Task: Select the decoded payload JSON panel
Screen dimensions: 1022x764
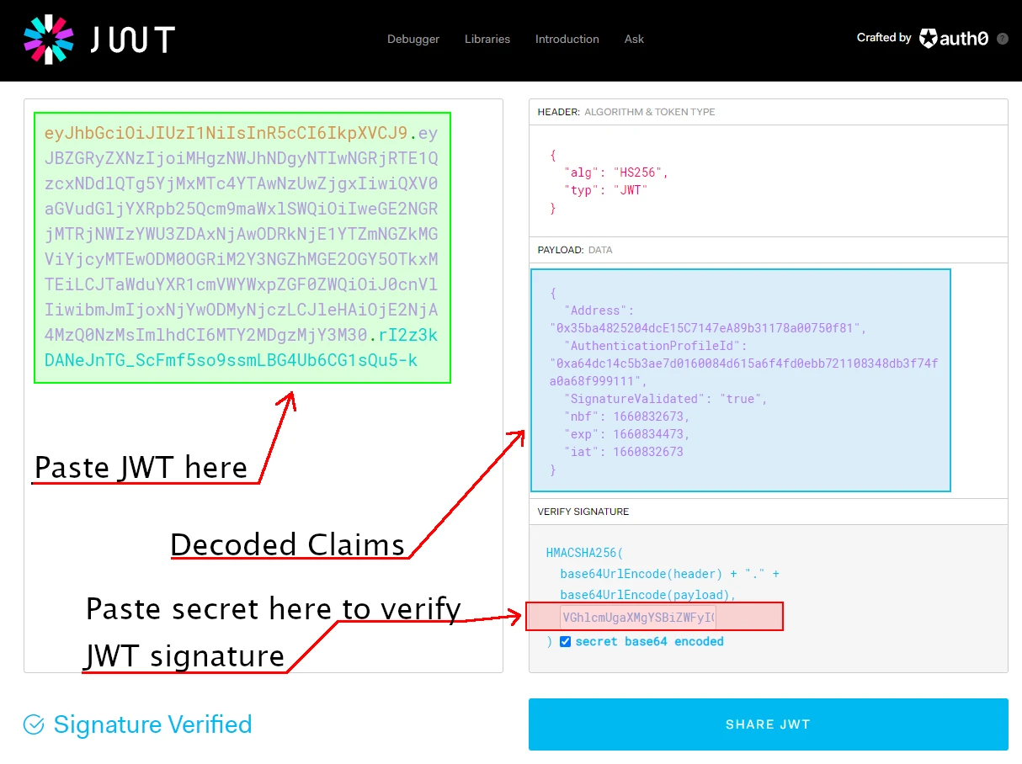Action: point(739,380)
